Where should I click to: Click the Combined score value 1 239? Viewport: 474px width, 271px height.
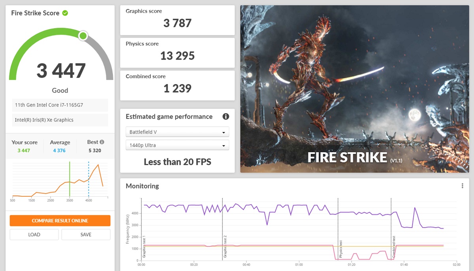pyautogui.click(x=177, y=88)
